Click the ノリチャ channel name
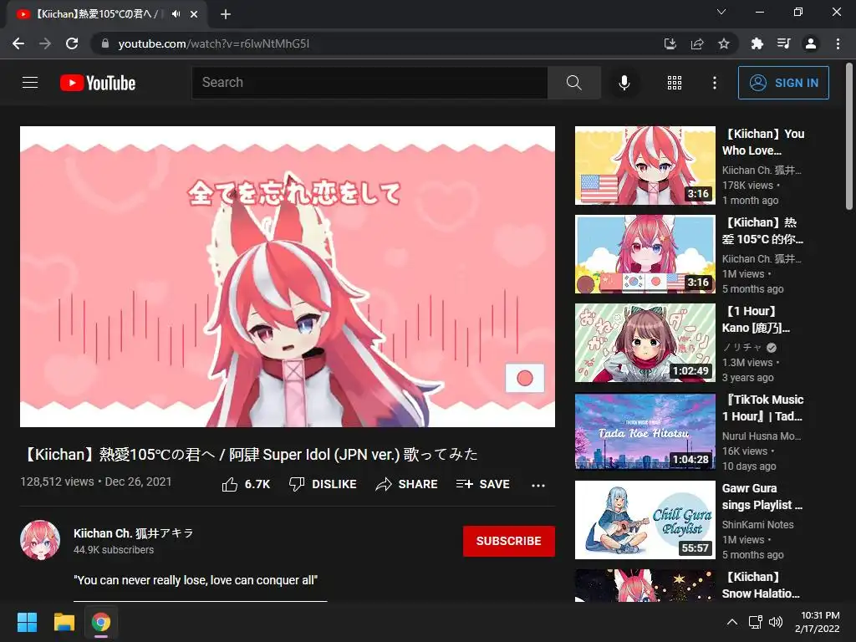856x642 pixels. coord(742,347)
